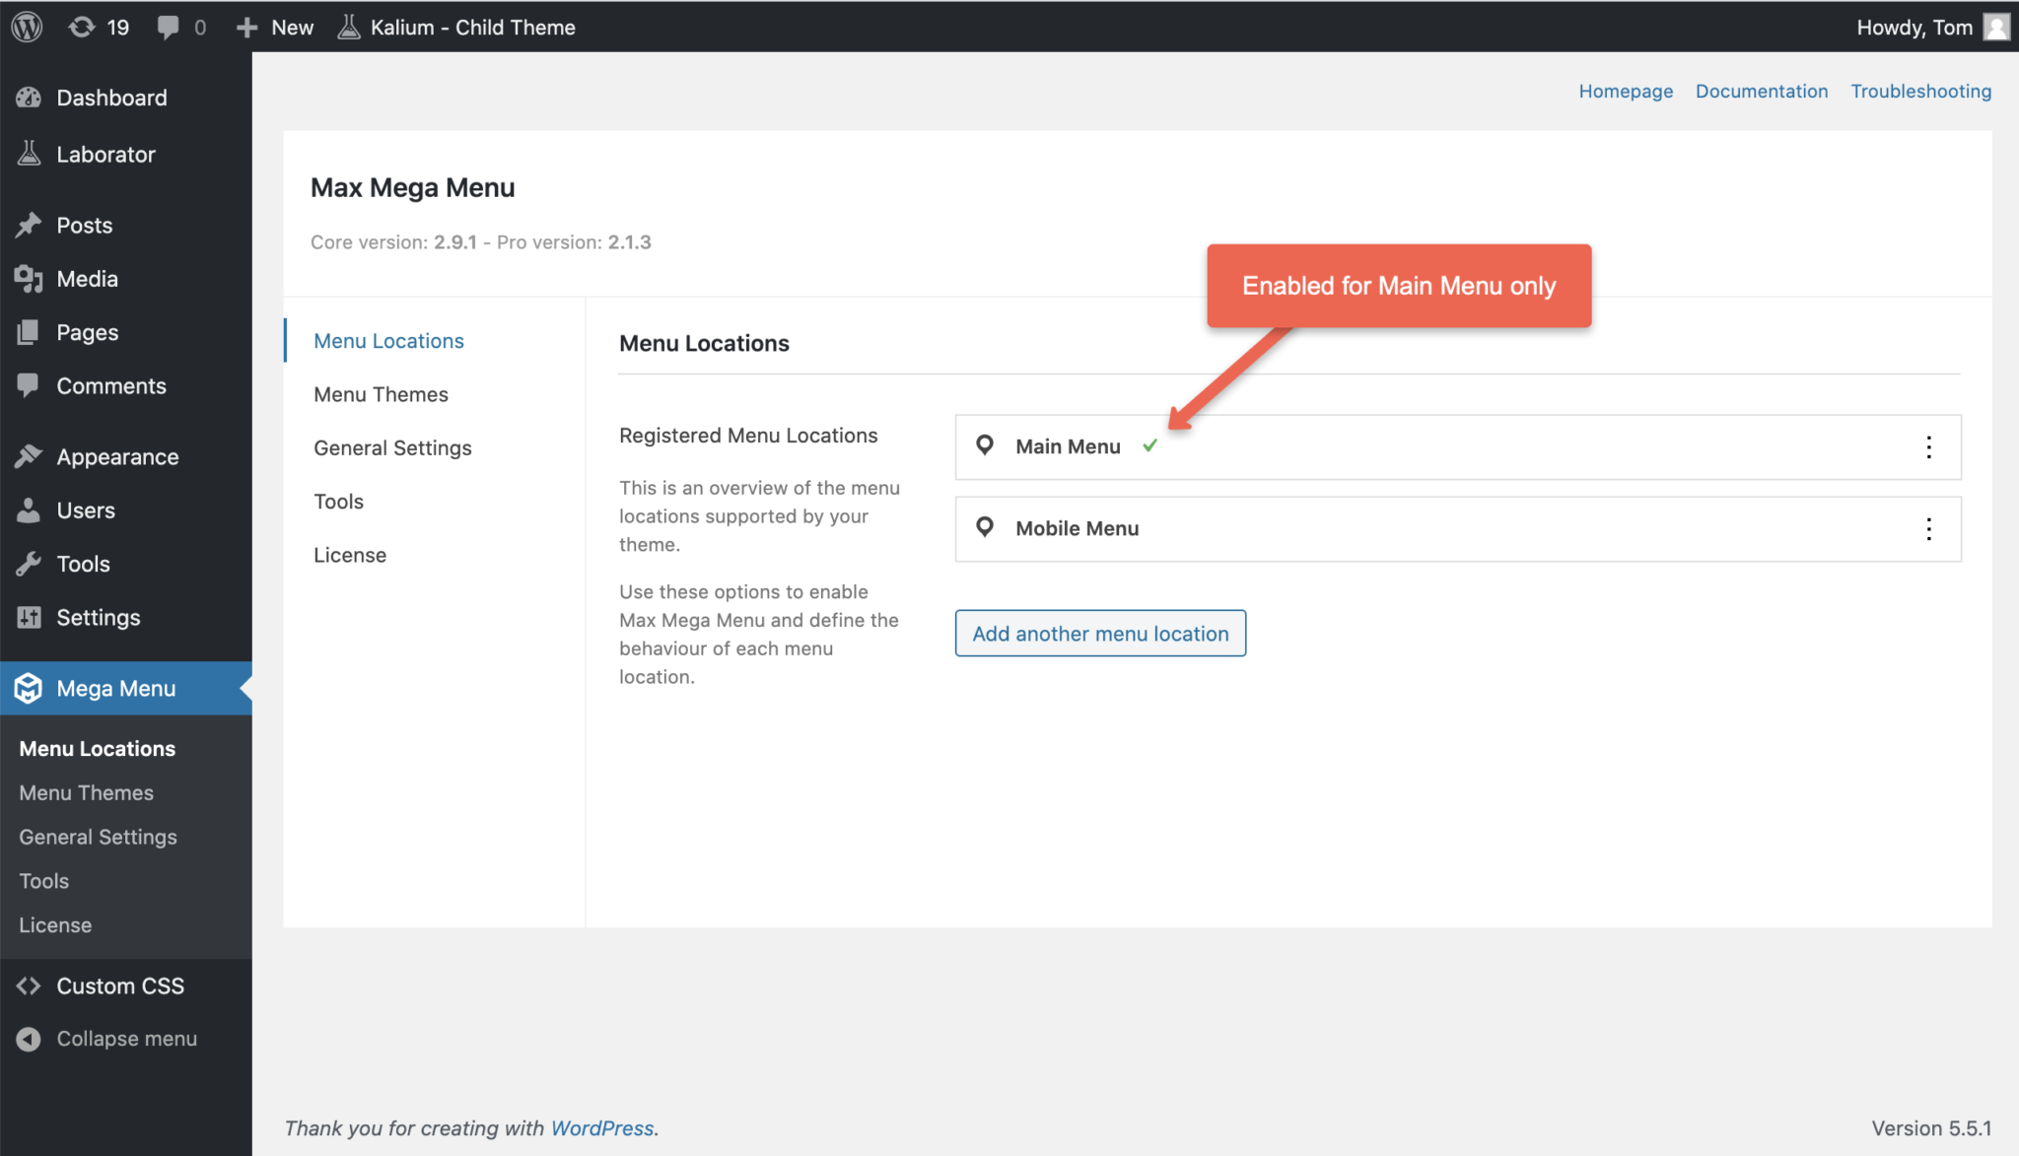
Task: Collapse the admin sidebar menu
Action: pos(126,1039)
